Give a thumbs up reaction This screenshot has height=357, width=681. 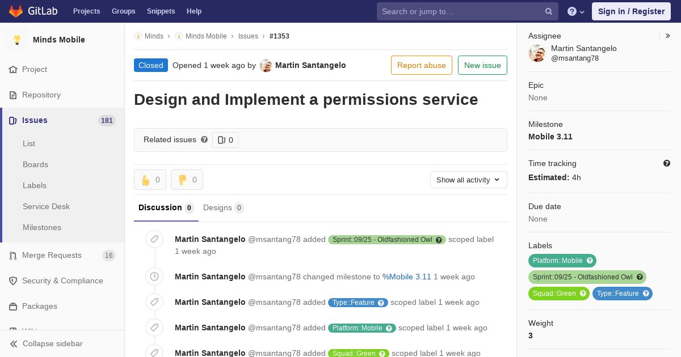150,180
